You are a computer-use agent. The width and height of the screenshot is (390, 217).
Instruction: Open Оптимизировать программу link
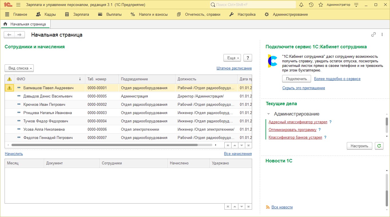click(x=292, y=130)
